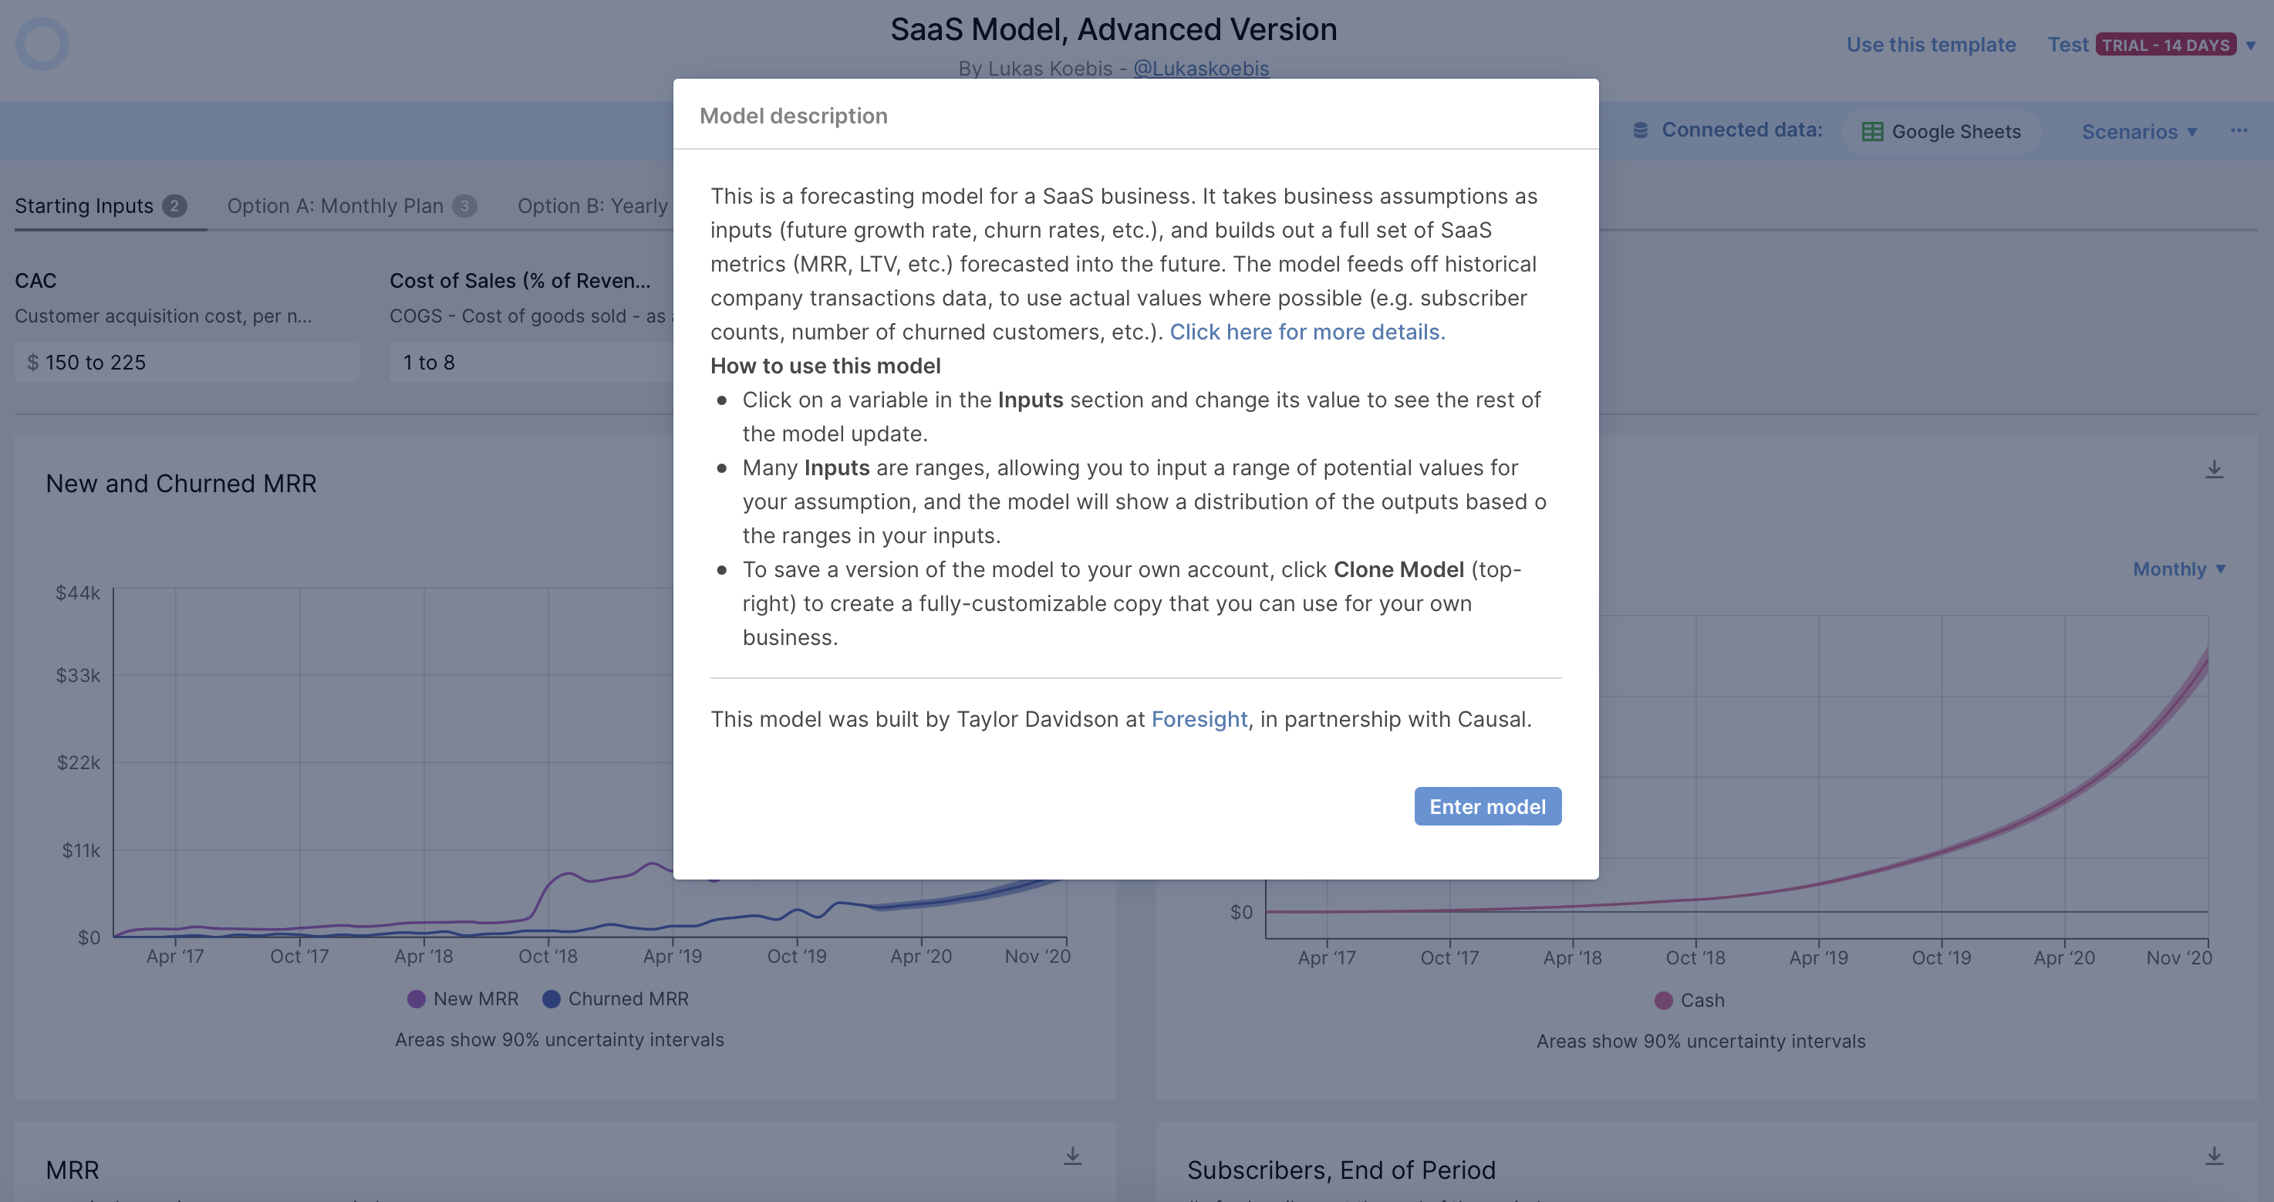The height and width of the screenshot is (1202, 2274).
Task: Click the CAC range input field
Action: (x=186, y=362)
